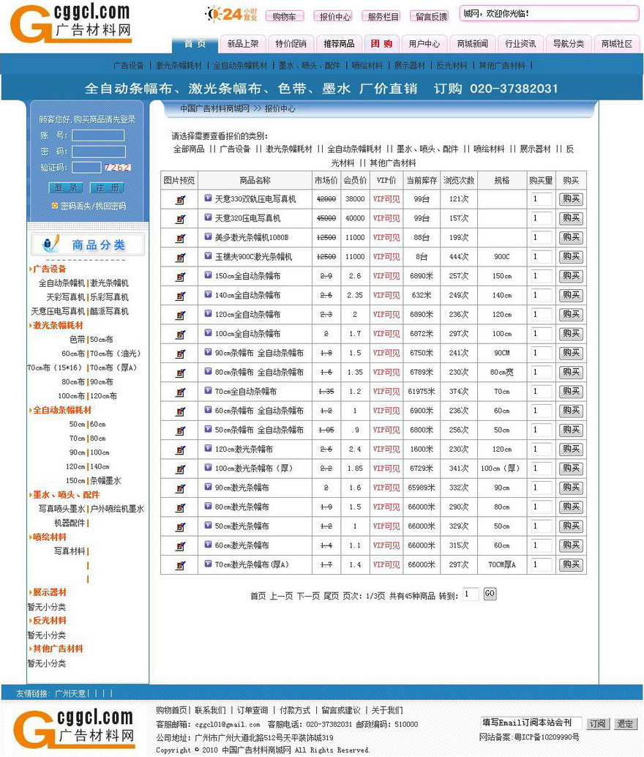Open the 商城社区 tab
Screen dimensions: 644x757
(616, 44)
